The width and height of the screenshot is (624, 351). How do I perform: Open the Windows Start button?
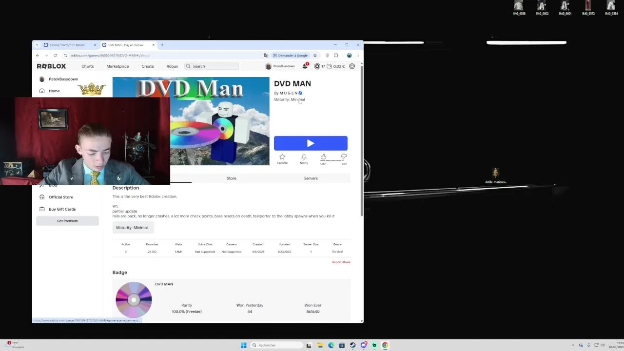(x=244, y=345)
